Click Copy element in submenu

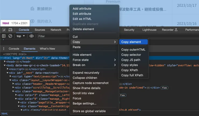coord(133,42)
